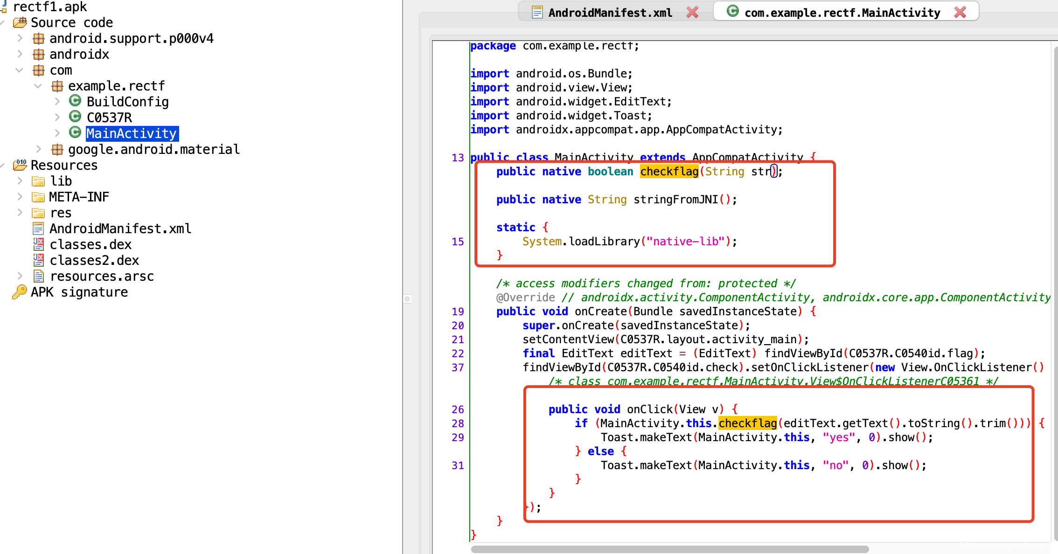Expand the android.support.p000v4 package
Image resolution: width=1058 pixels, height=554 pixels.
point(20,38)
